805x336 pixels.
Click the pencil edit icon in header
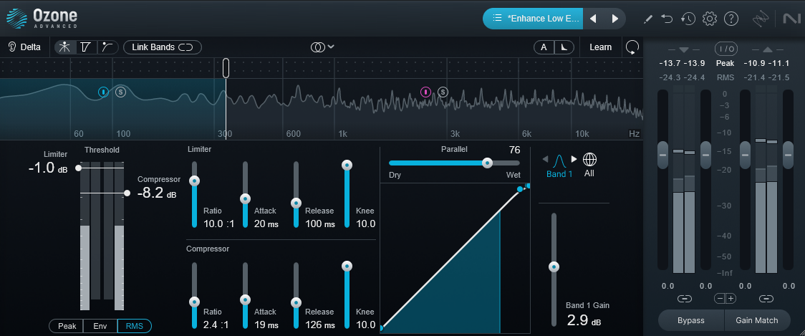648,19
